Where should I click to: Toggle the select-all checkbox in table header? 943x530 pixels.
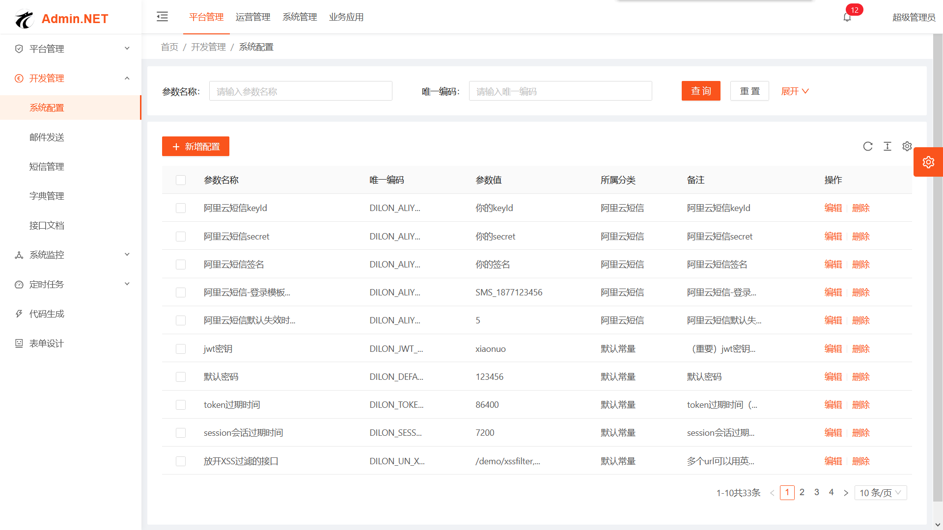pyautogui.click(x=181, y=180)
